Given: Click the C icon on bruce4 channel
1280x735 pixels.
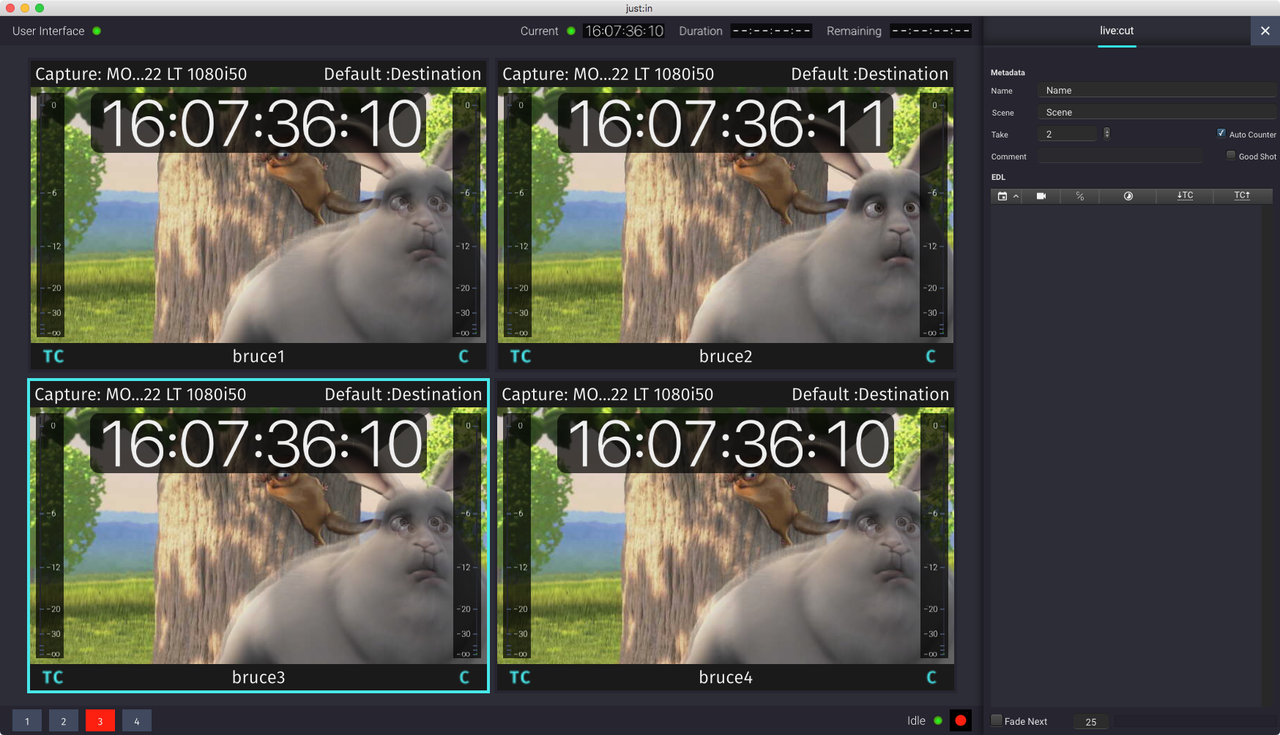Looking at the screenshot, I should click(931, 677).
